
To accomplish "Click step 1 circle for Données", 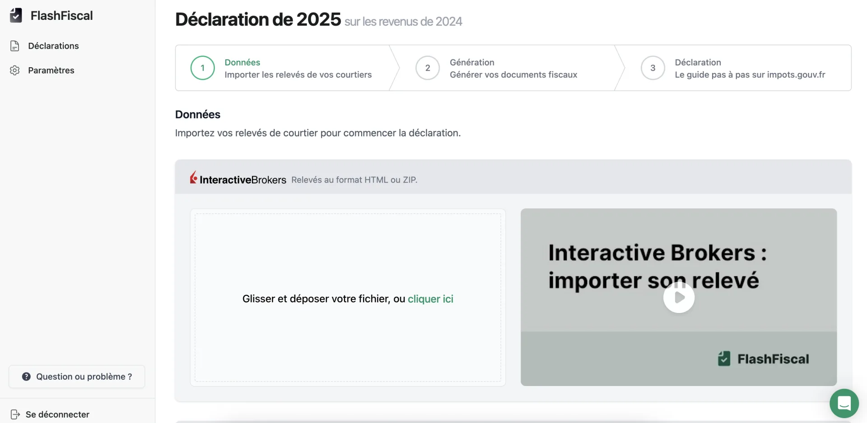I will coord(202,68).
